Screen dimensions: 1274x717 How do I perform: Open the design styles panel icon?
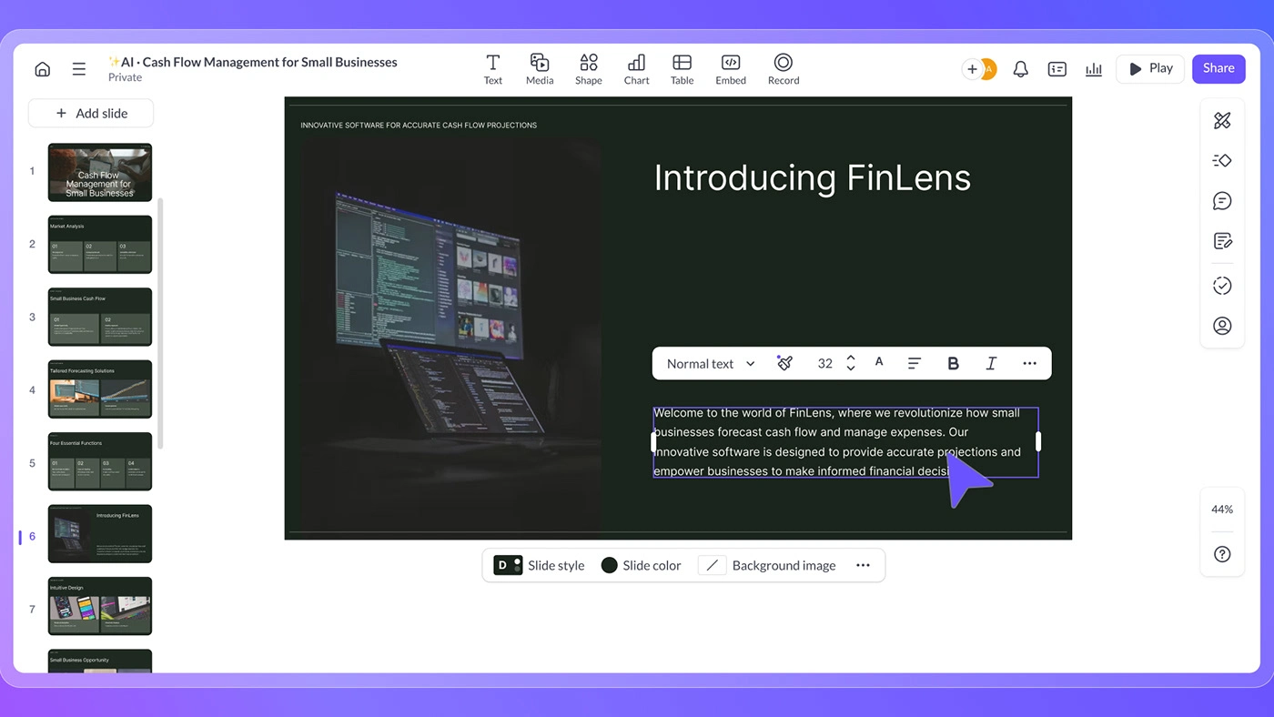[1222, 120]
